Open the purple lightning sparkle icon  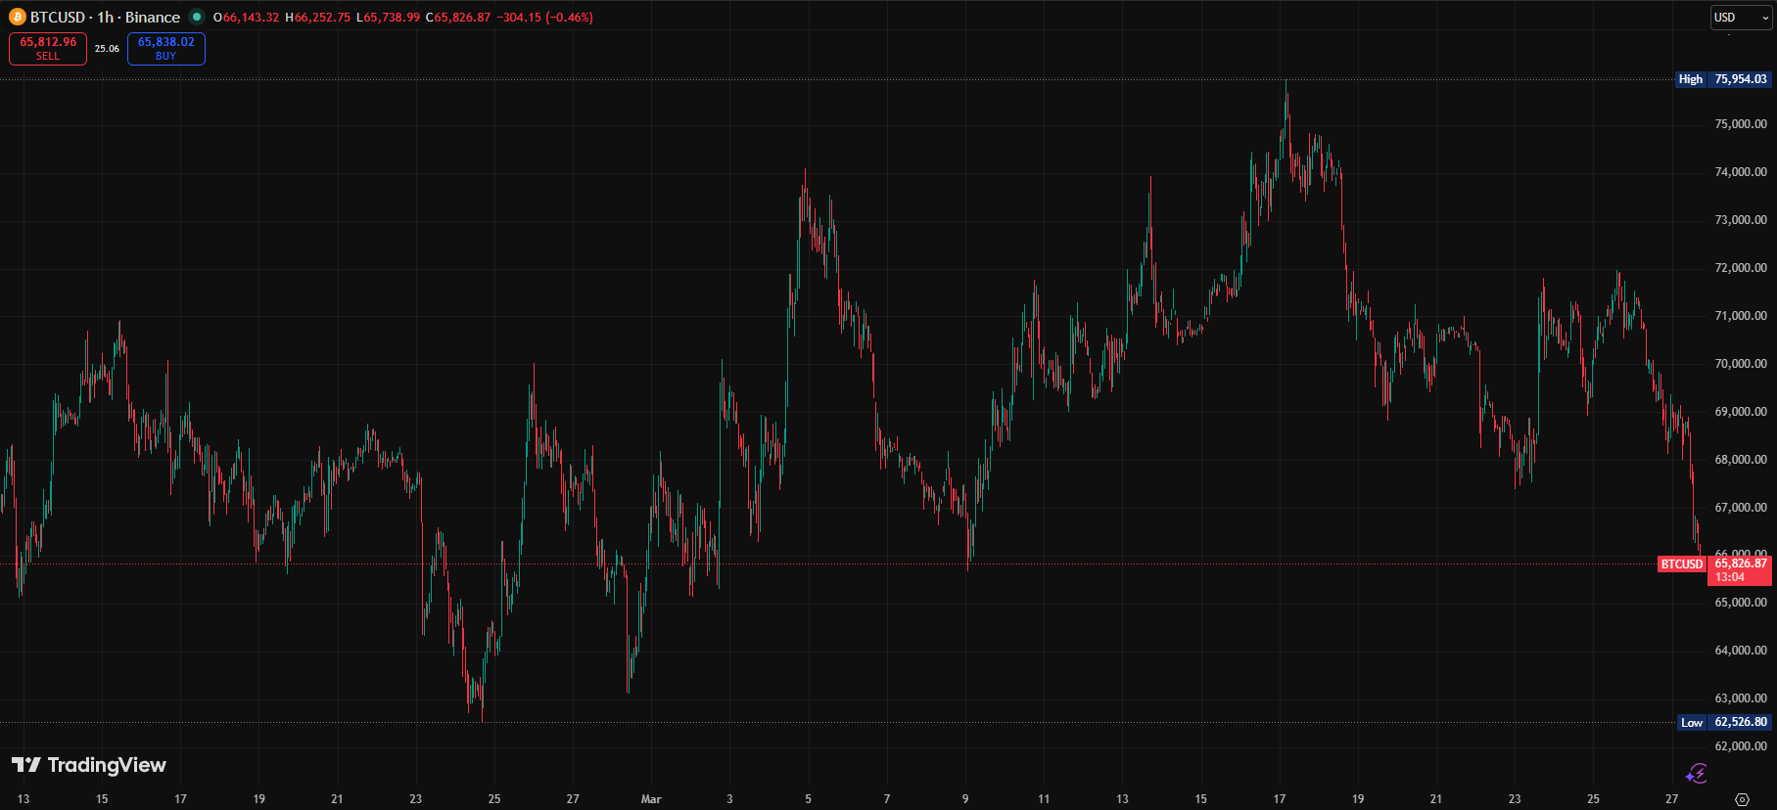[x=1696, y=774]
